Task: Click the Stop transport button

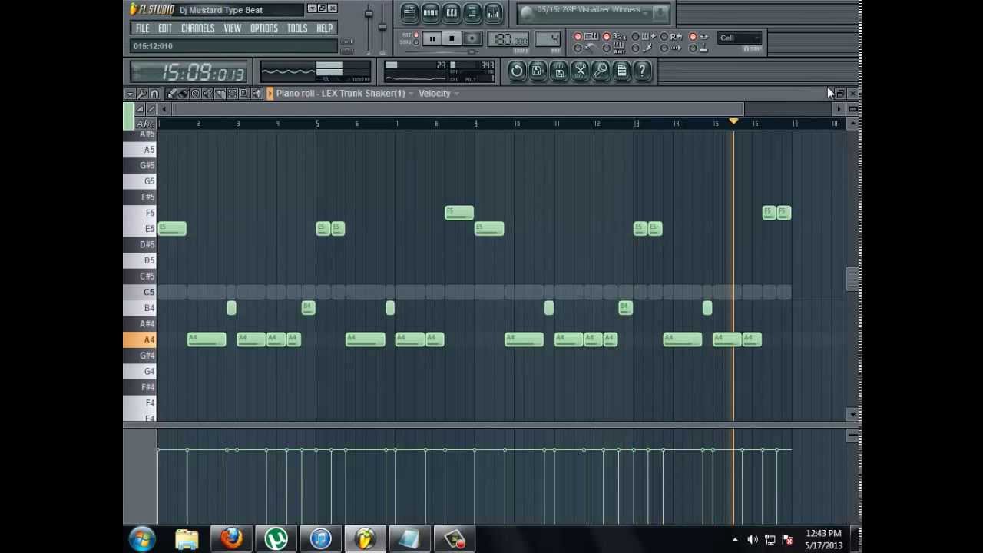Action: tap(452, 38)
